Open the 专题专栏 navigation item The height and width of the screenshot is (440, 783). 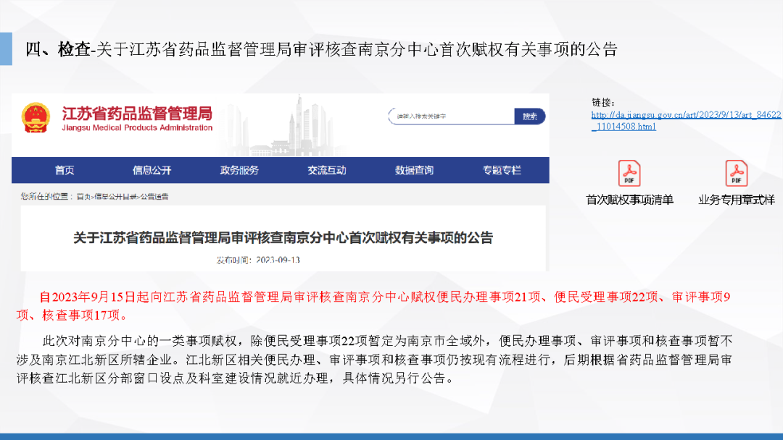click(x=502, y=171)
